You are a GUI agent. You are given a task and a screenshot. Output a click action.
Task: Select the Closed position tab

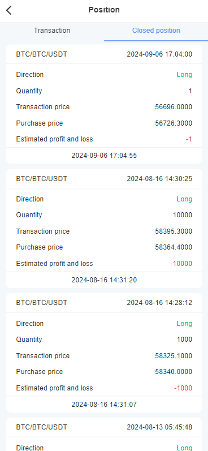[156, 31]
